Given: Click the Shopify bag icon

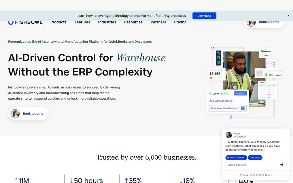Looking at the screenshot, I should point(266,75).
